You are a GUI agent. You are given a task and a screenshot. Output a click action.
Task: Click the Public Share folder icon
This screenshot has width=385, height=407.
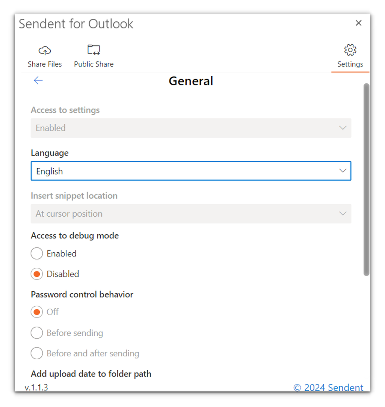pyautogui.click(x=94, y=50)
